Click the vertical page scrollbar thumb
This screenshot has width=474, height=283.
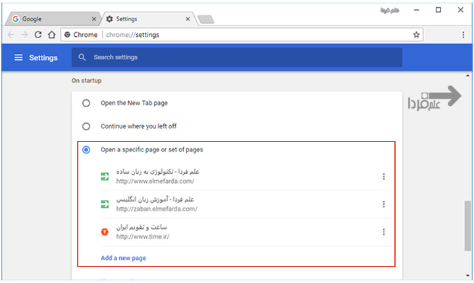click(x=467, y=224)
